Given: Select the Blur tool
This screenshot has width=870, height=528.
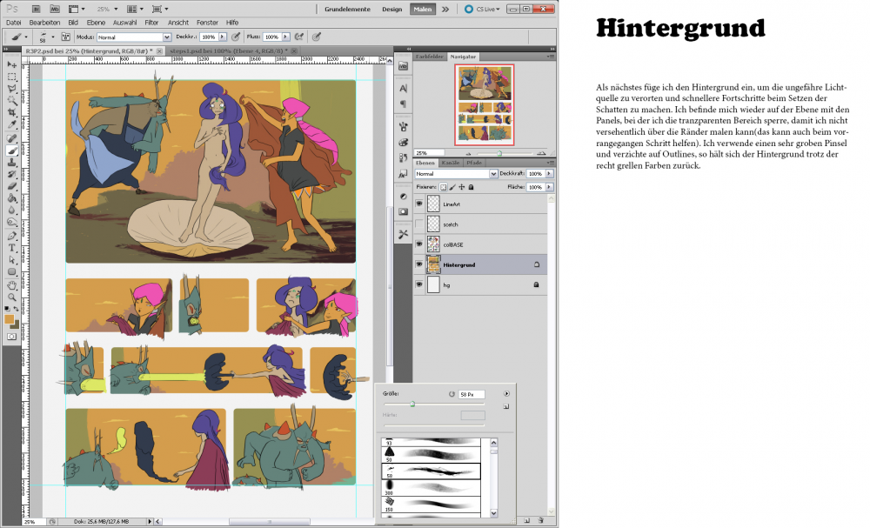Looking at the screenshot, I should [x=11, y=211].
